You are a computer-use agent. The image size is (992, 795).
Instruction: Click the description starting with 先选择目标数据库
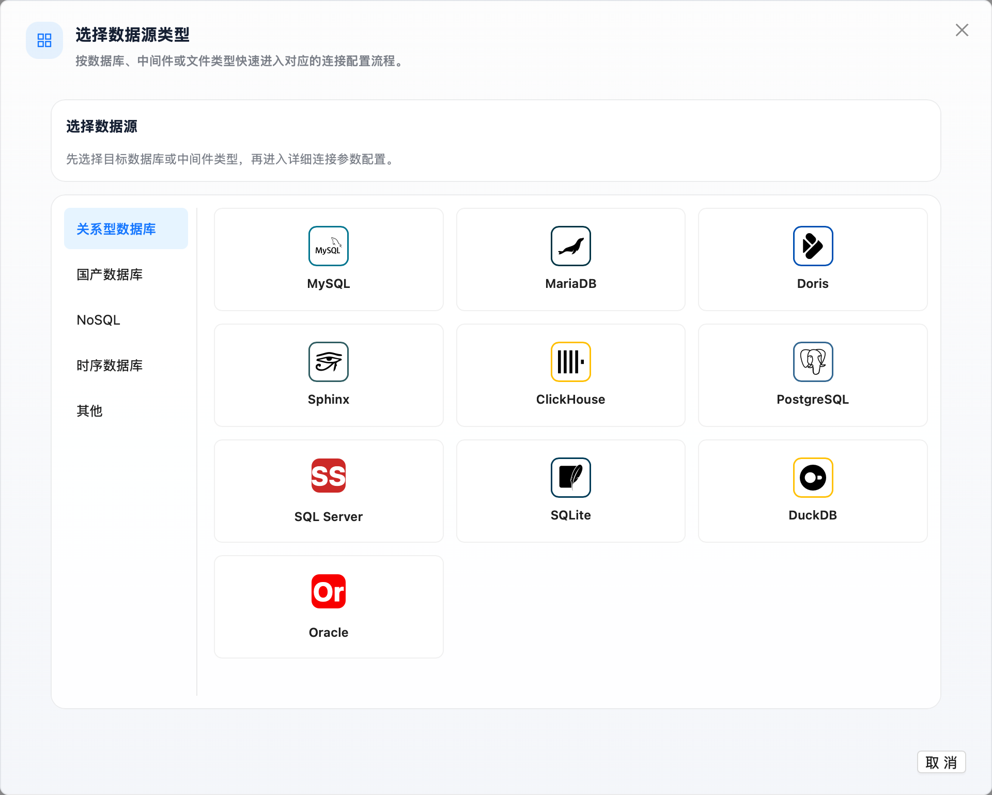coord(231,159)
